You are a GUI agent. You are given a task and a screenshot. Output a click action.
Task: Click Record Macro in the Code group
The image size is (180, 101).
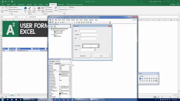tap(13, 7)
